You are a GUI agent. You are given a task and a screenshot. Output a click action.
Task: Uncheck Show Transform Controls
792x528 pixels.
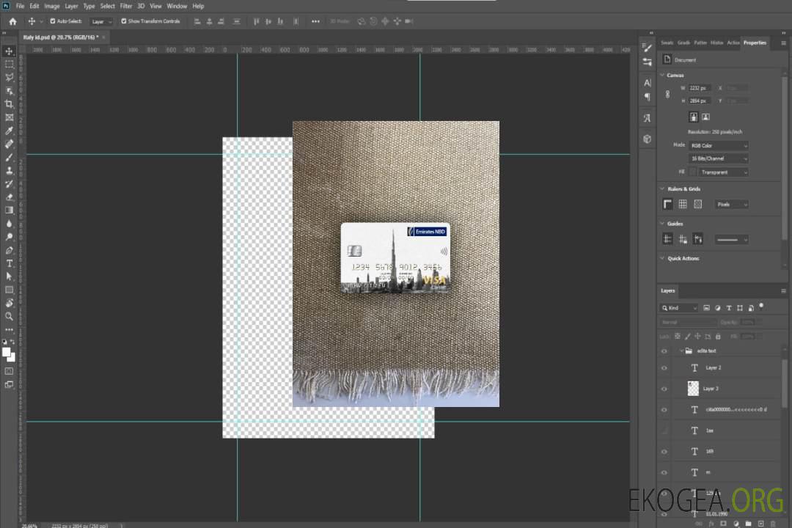click(x=123, y=21)
